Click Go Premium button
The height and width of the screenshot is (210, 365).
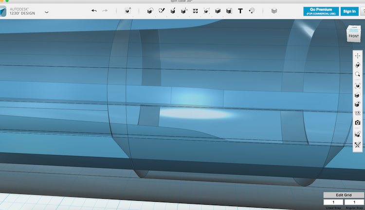point(321,11)
